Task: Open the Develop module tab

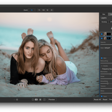Action: pos(104,22)
